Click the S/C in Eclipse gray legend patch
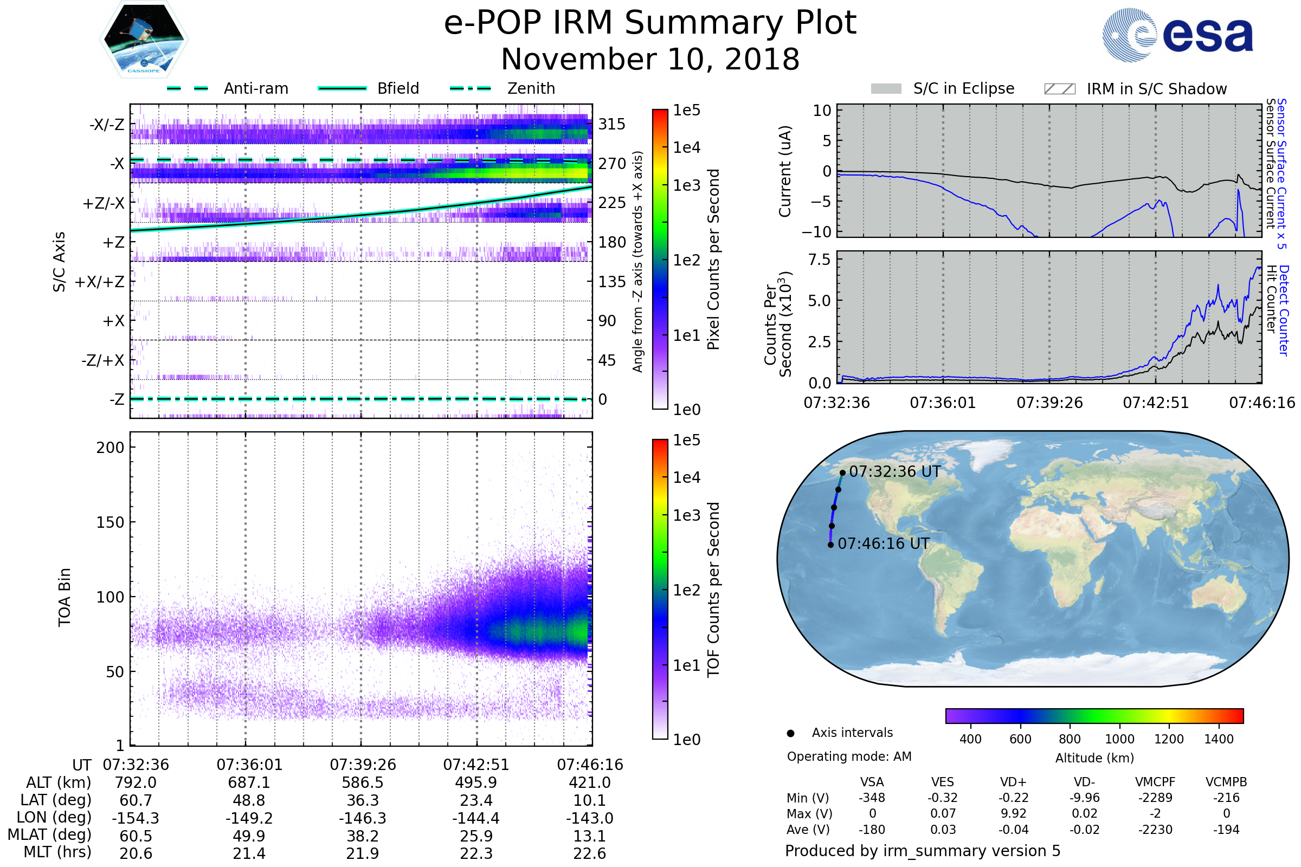Image resolution: width=1301 pixels, height=867 pixels. pos(886,89)
